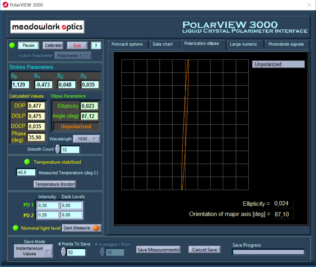Open the Active Polarimeter dropdown
Image resolution: width=316 pixels, height=267 pixels.
[x=73, y=56]
